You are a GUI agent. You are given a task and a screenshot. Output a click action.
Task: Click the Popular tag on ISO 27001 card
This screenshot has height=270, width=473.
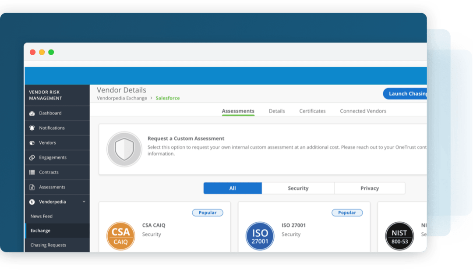[347, 213]
